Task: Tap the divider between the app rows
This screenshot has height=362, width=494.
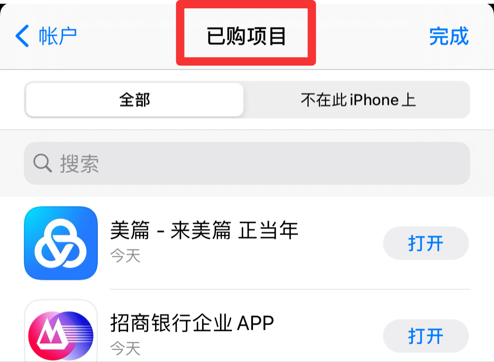Action: [x=290, y=289]
